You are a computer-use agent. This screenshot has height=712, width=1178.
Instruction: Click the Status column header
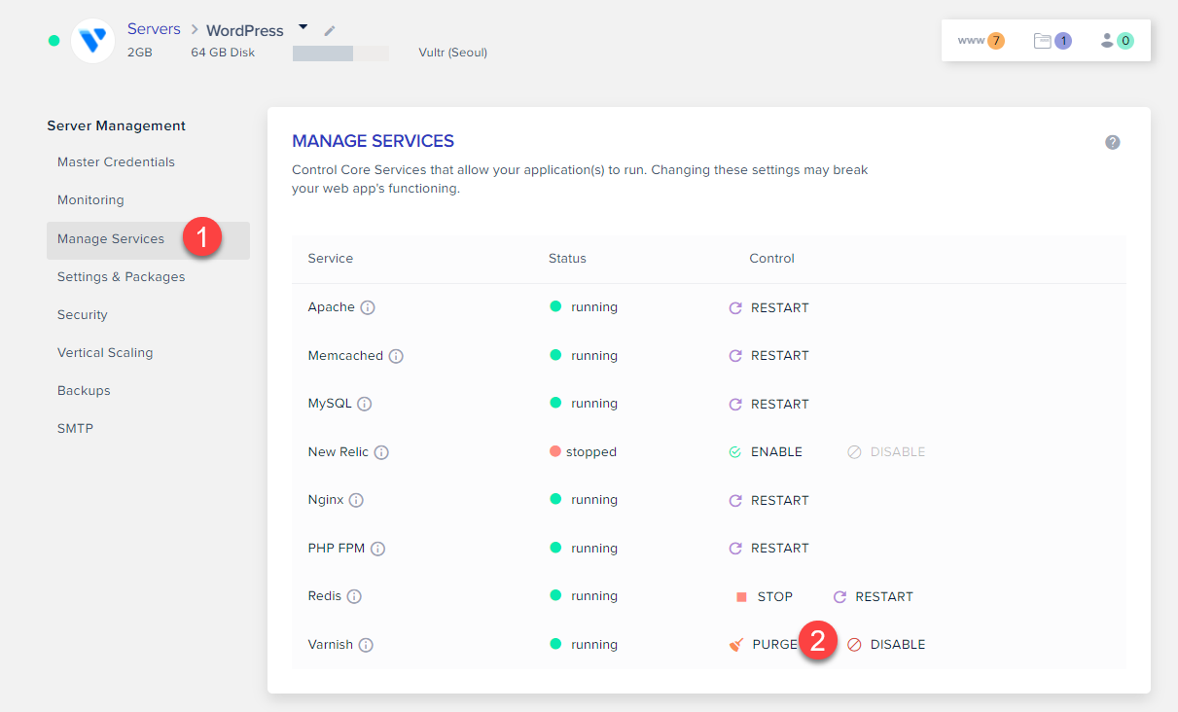[567, 259]
